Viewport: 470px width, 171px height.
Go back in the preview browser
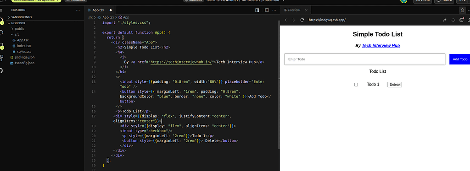click(x=285, y=20)
